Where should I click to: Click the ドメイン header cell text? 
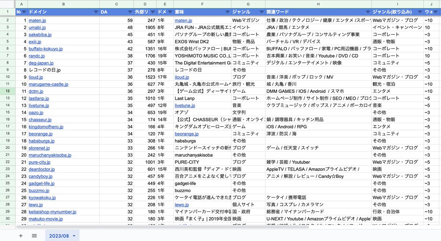point(37,12)
